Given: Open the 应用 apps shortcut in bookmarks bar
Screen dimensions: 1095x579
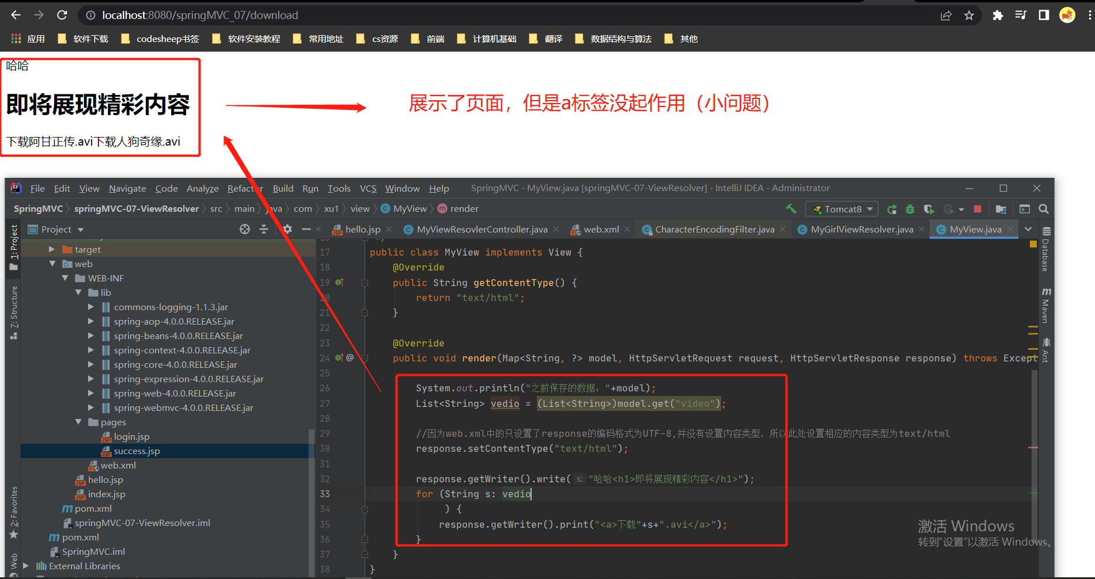Looking at the screenshot, I should tap(28, 39).
